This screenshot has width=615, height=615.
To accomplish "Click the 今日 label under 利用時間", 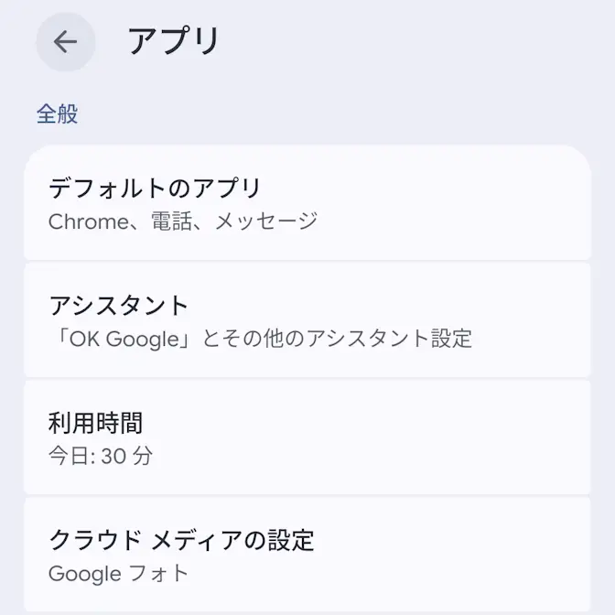I will tap(68, 456).
